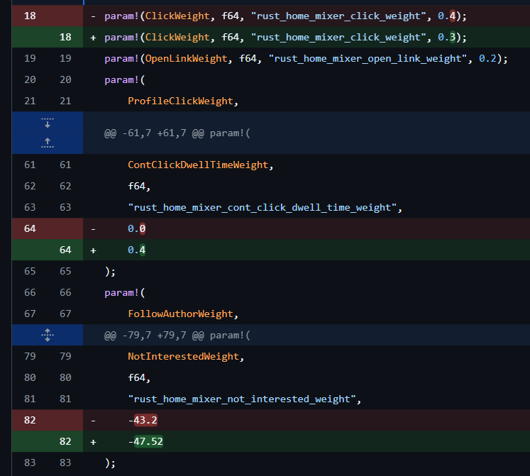Click "param!(" on line 20
530x476 pixels.
point(125,80)
